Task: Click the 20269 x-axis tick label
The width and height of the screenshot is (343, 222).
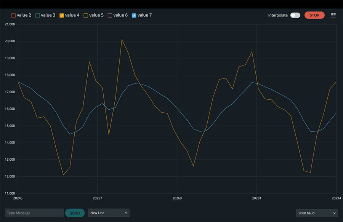Action: point(177,198)
